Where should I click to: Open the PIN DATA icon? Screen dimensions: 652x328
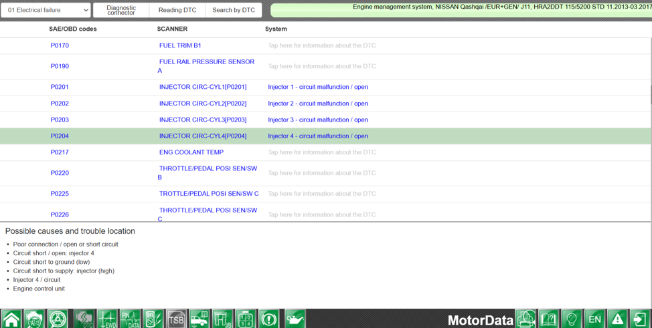tap(131, 319)
